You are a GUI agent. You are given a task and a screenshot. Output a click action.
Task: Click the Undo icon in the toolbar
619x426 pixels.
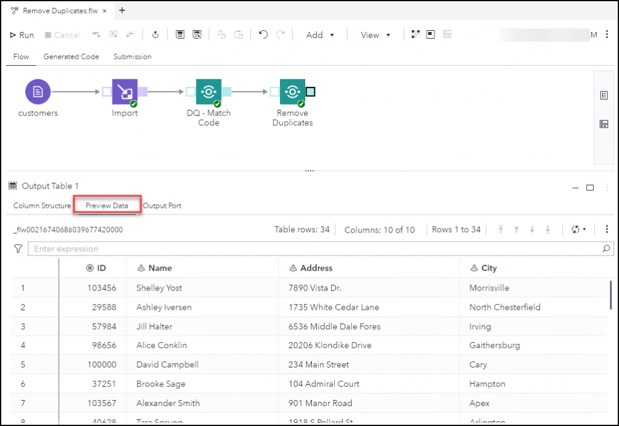pos(262,34)
